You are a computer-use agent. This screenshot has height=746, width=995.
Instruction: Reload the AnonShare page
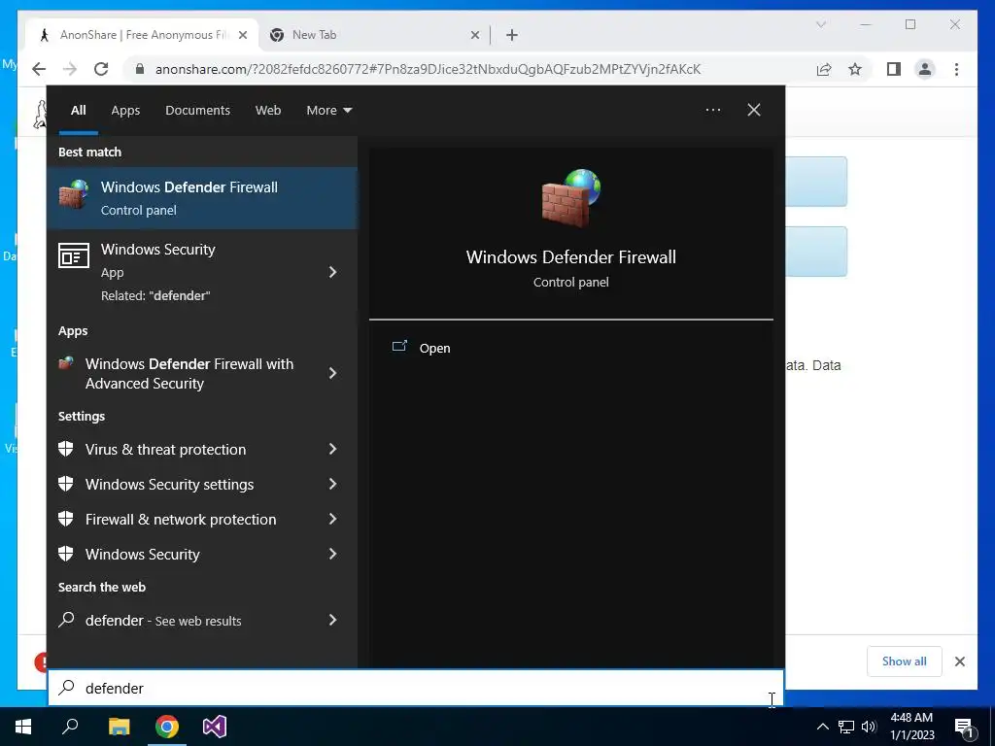101,69
